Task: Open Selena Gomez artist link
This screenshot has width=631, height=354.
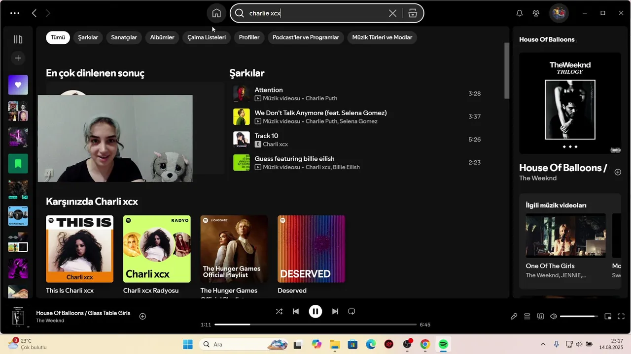Action: click(358, 121)
